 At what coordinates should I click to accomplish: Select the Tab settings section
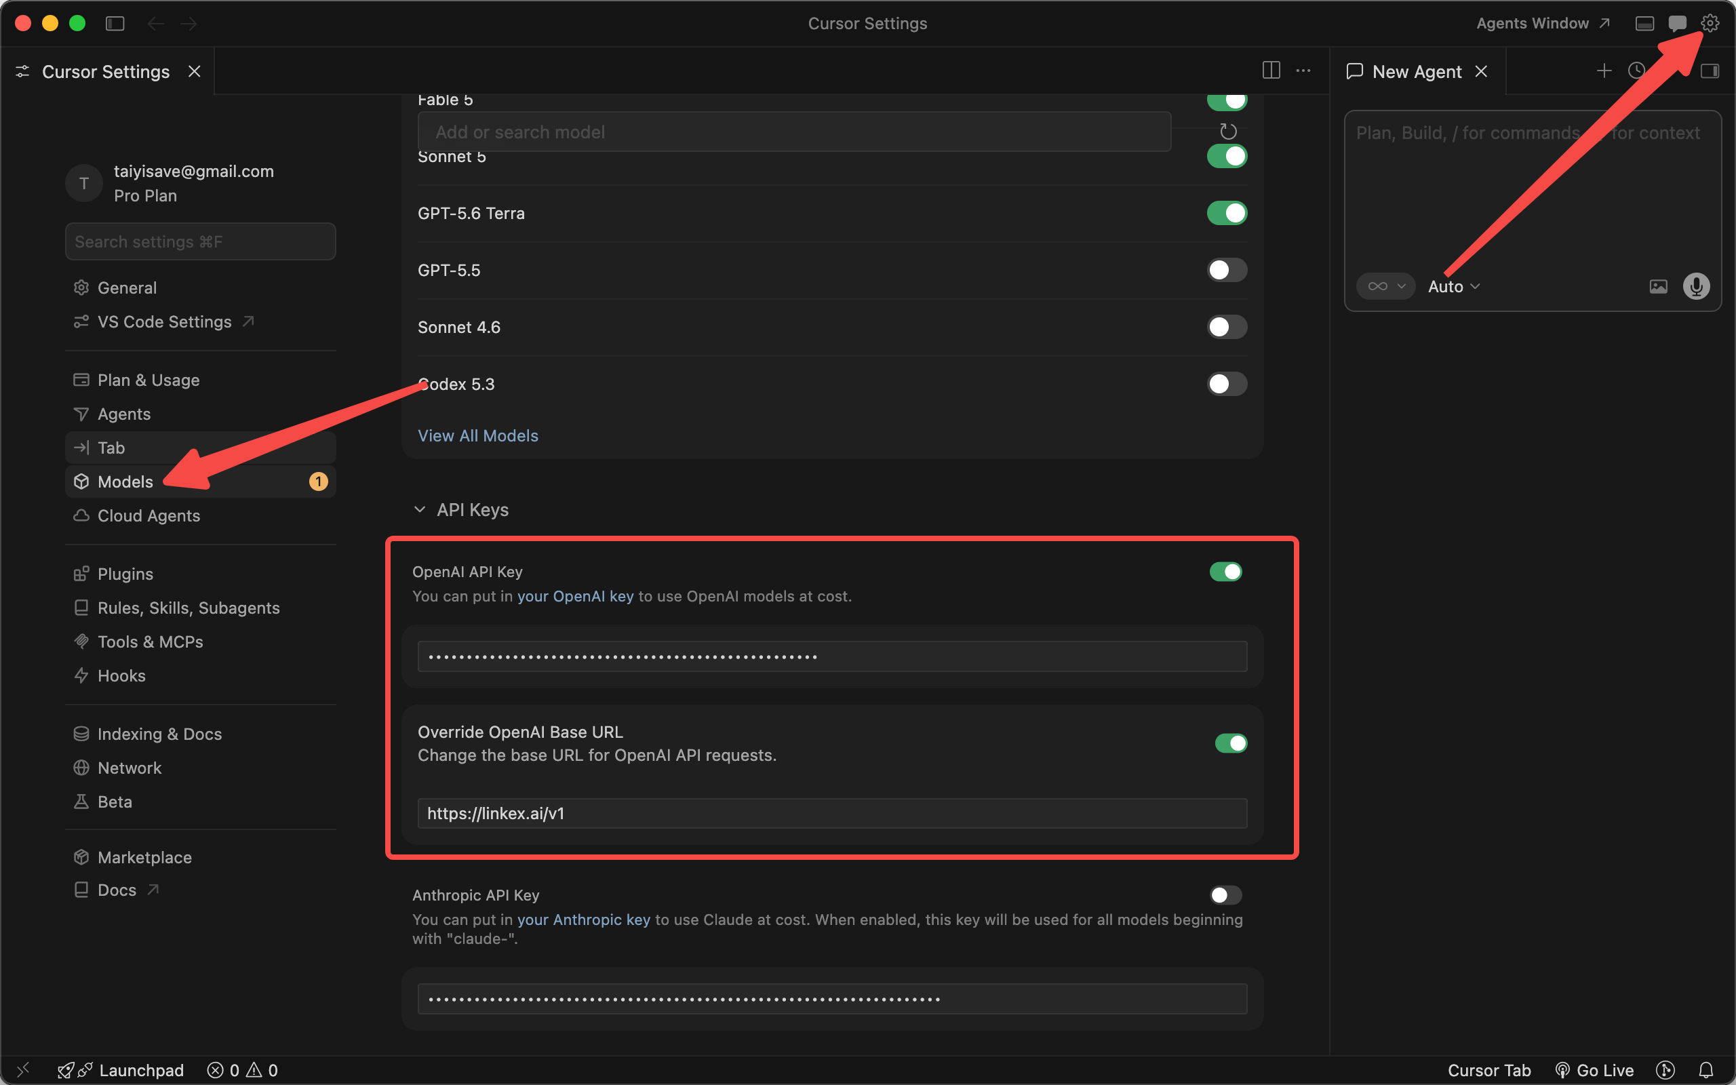click(x=200, y=448)
